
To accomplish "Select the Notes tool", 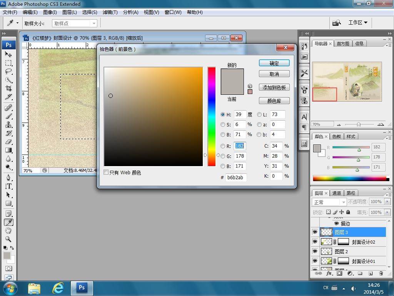I will pos(8,214).
